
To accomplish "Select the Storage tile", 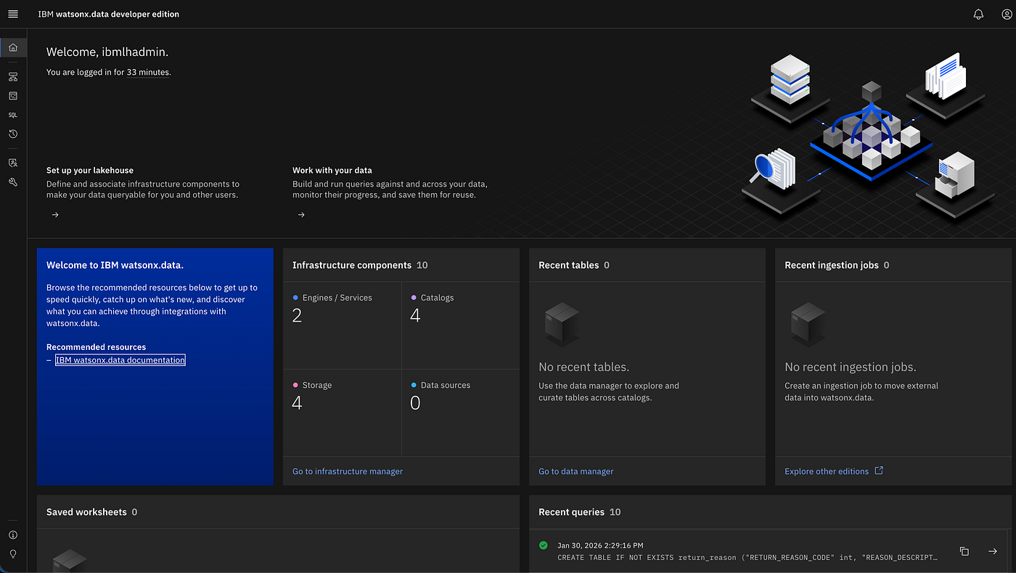I will tap(342, 413).
